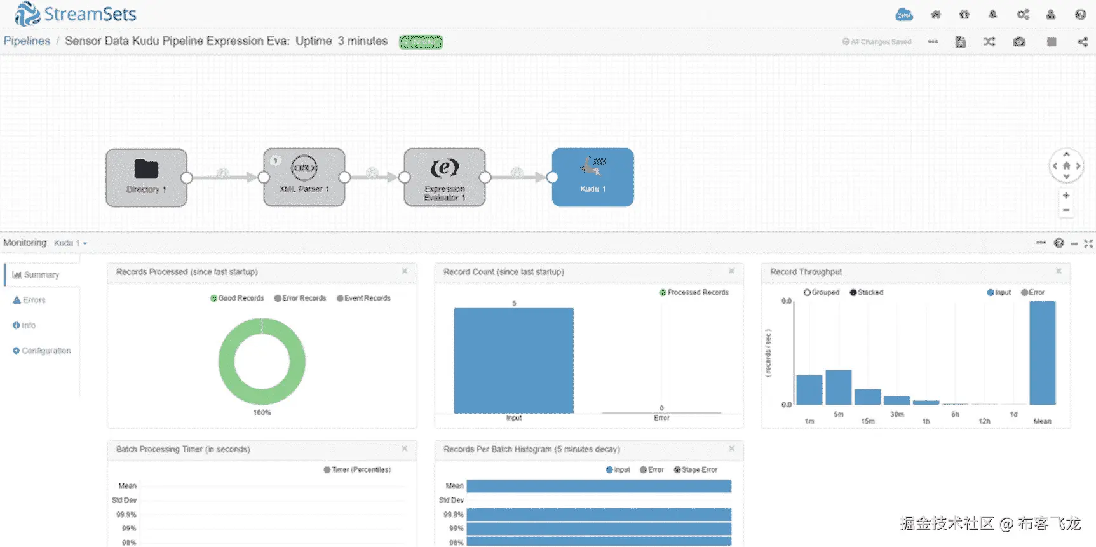
Task: Click the snapshot camera icon
Action: coord(1019,42)
